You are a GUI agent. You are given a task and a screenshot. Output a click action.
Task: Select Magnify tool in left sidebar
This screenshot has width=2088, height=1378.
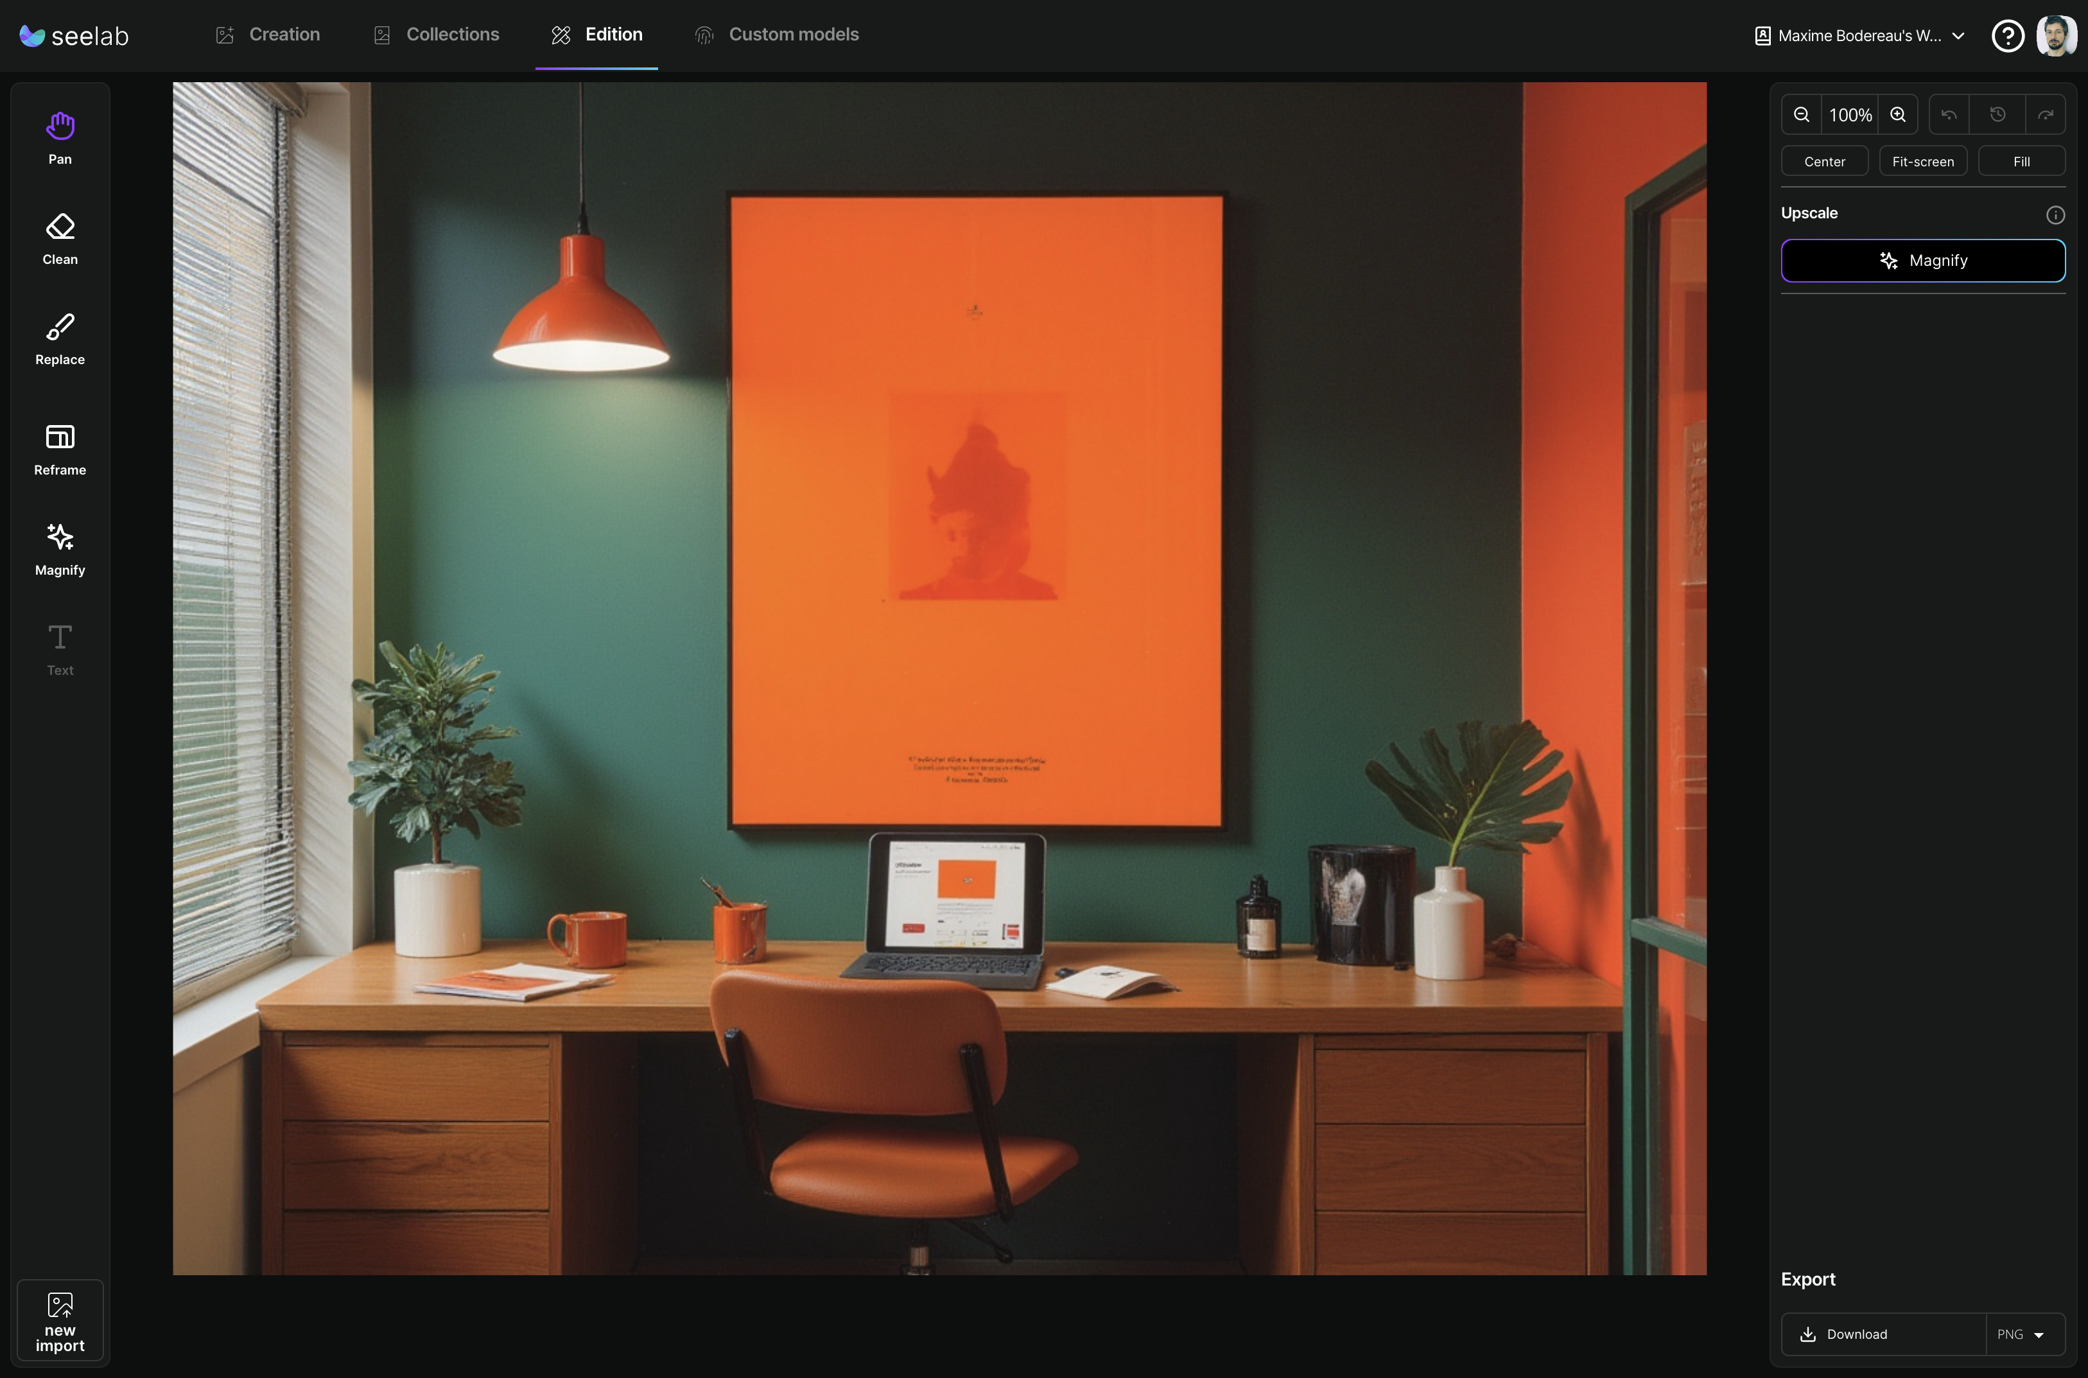pyautogui.click(x=60, y=549)
